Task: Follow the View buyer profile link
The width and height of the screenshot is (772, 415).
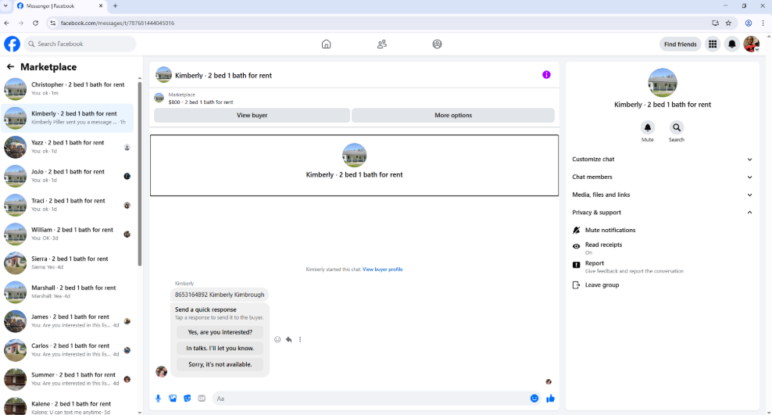Action: tap(383, 270)
